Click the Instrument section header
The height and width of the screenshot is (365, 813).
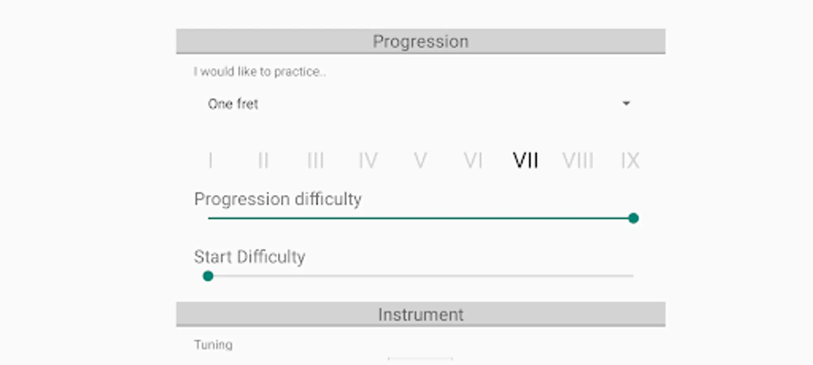pyautogui.click(x=421, y=315)
